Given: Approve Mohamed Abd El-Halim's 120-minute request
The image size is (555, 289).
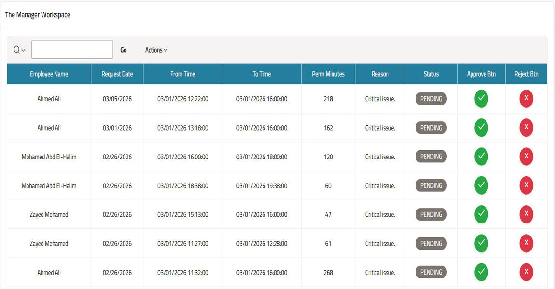Looking at the screenshot, I should pos(481,157).
